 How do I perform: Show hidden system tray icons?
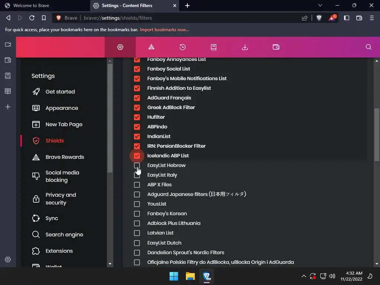[304, 276]
